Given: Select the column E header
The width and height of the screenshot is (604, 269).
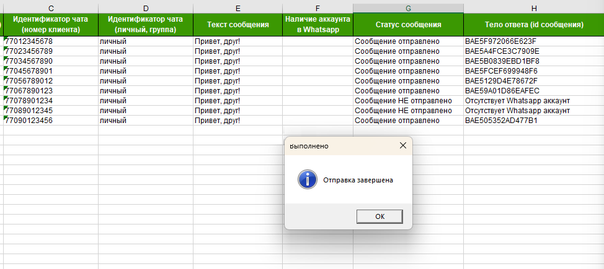Looking at the screenshot, I should tap(238, 7).
